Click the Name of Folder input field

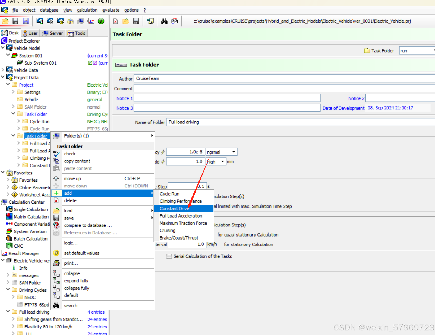[x=301, y=122]
